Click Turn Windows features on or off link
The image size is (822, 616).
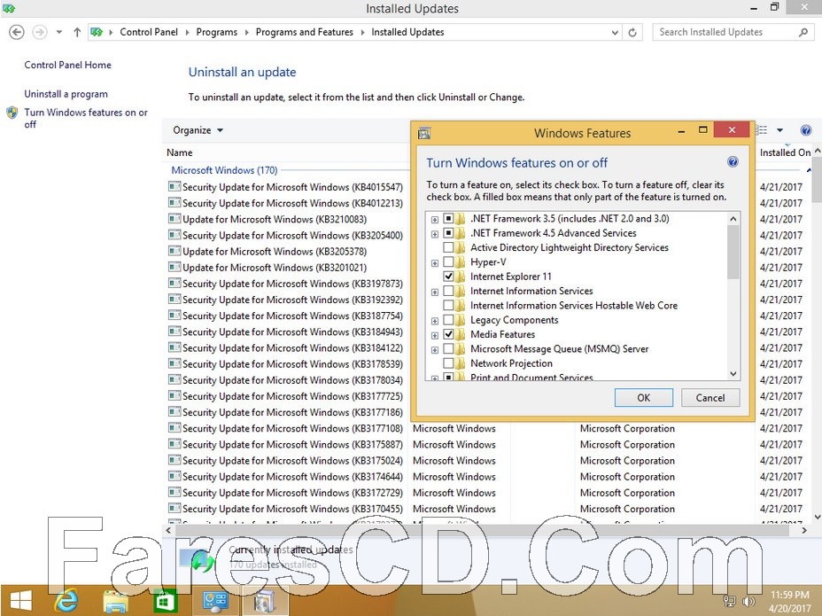click(x=86, y=118)
